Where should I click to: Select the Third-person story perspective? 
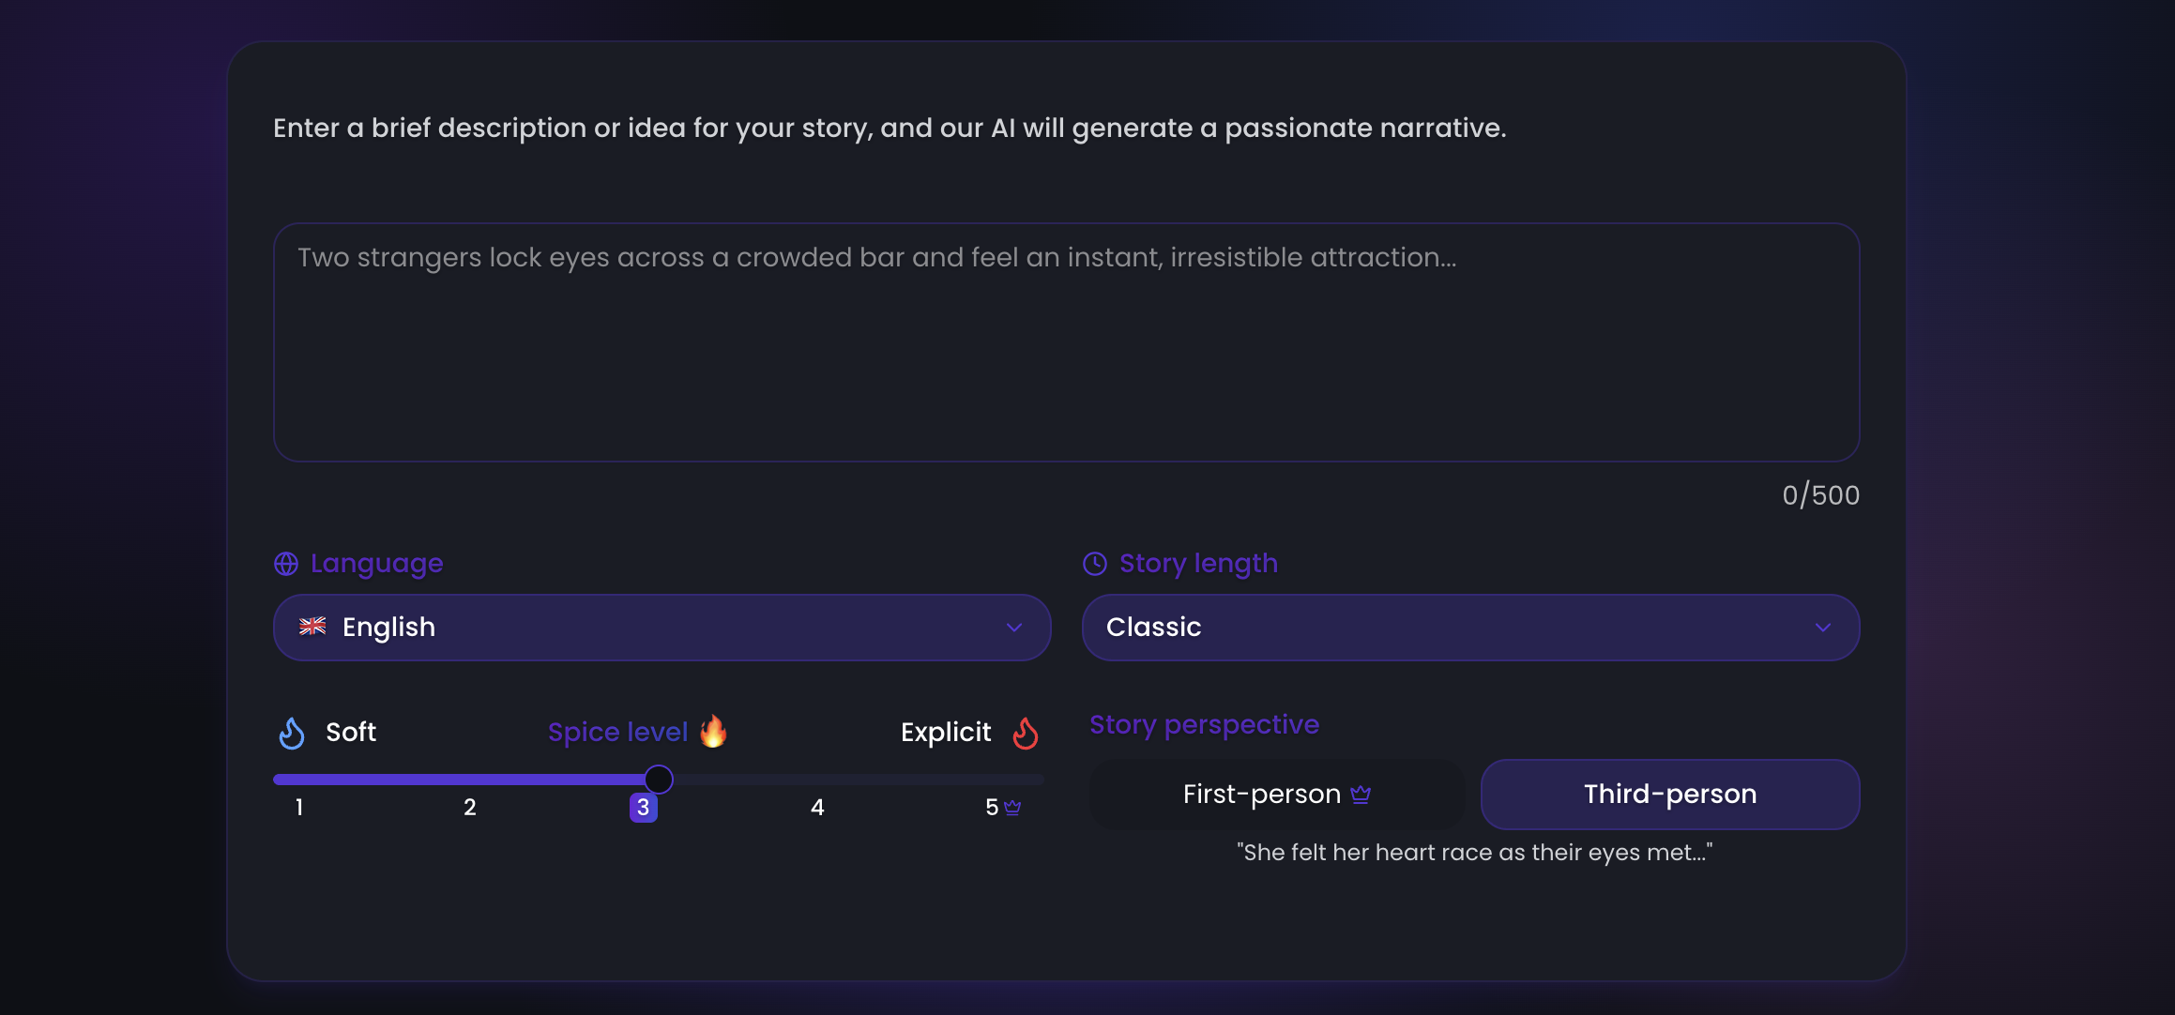[x=1670, y=795]
